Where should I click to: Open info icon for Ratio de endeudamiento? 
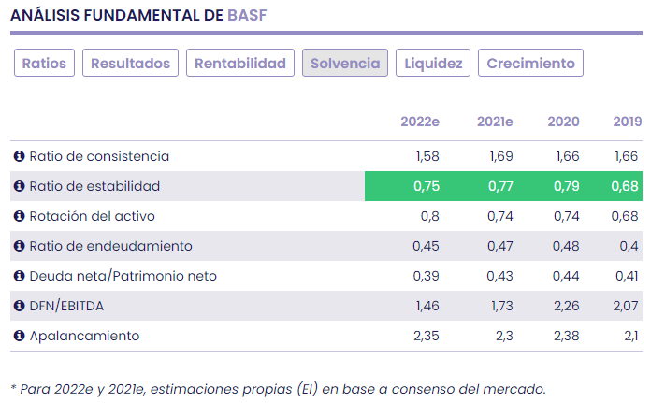(x=19, y=246)
